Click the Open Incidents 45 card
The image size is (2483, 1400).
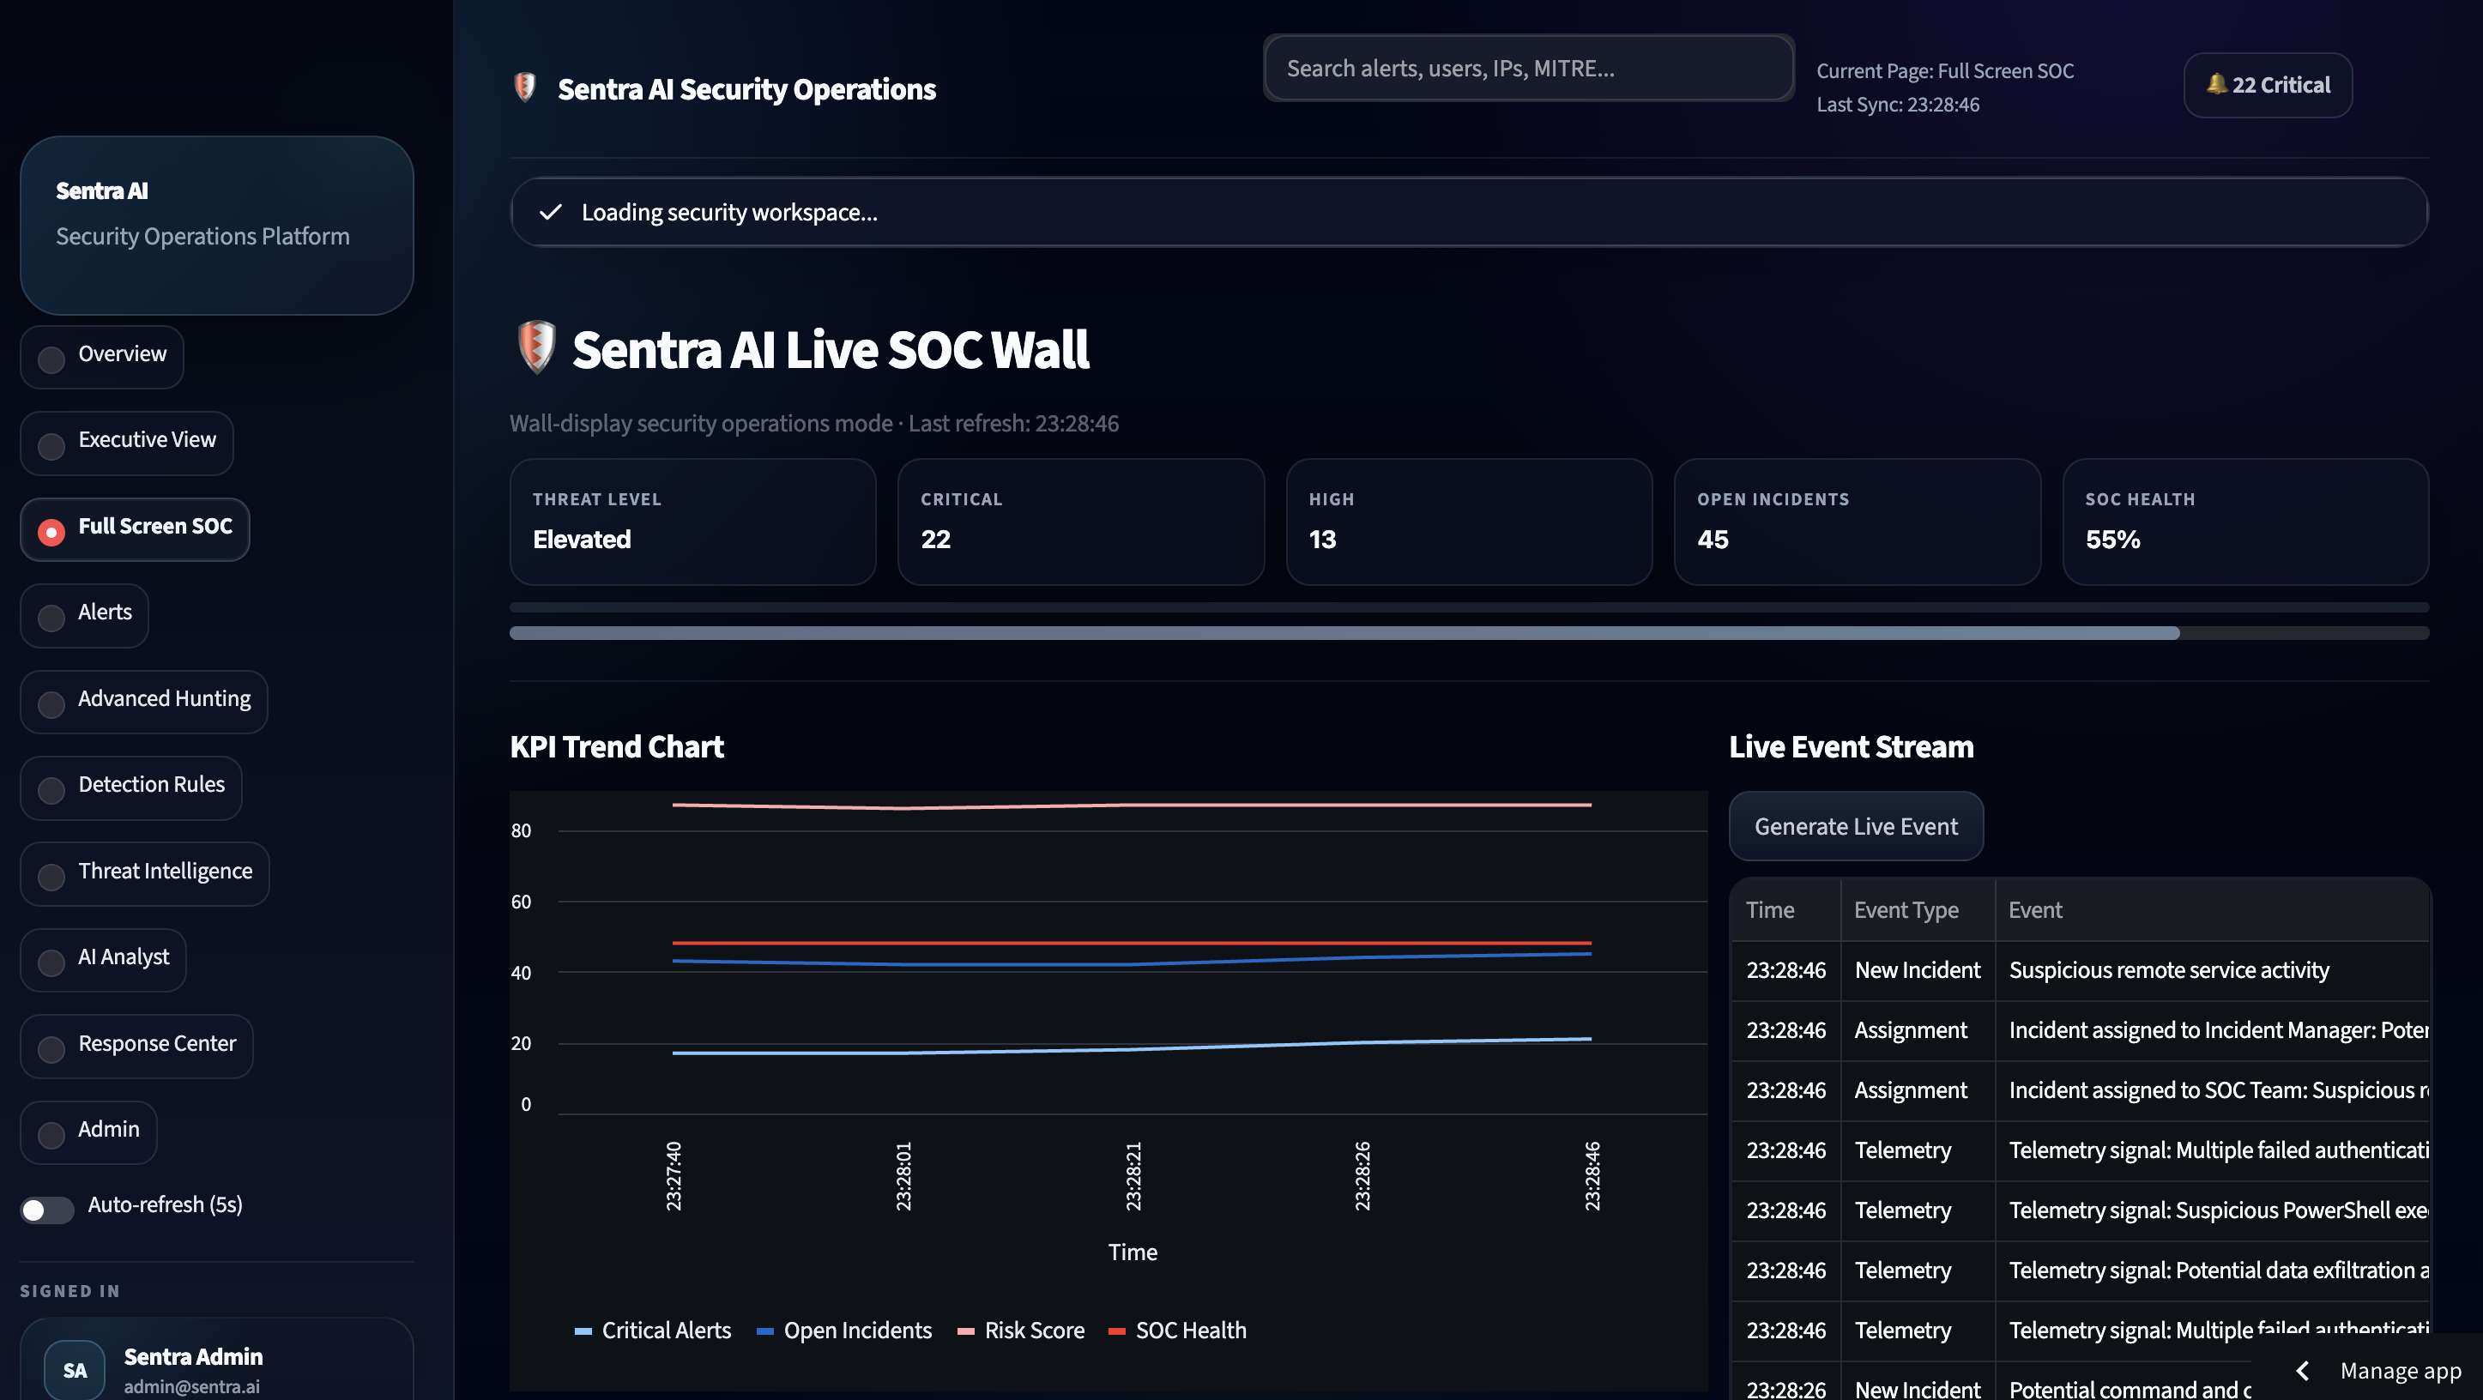pyautogui.click(x=1858, y=522)
